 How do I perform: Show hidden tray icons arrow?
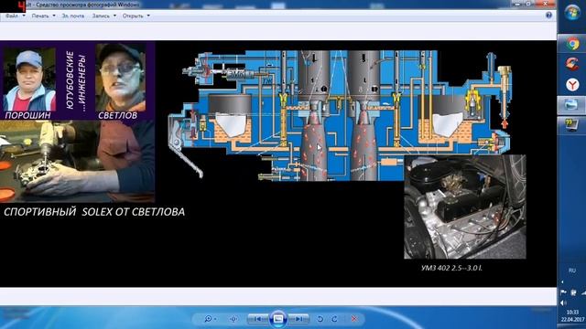click(x=563, y=282)
